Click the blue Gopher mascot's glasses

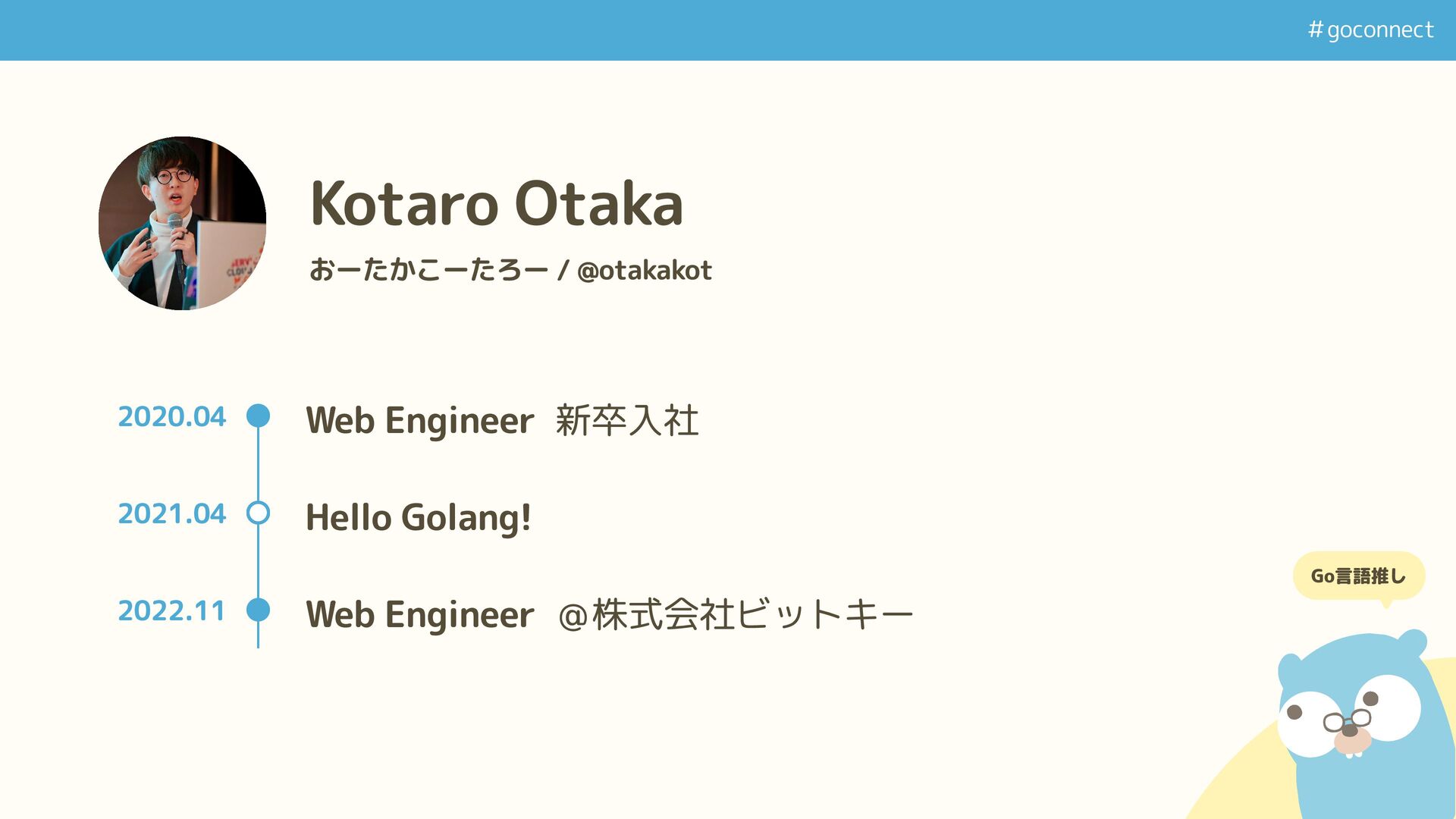(x=1348, y=719)
